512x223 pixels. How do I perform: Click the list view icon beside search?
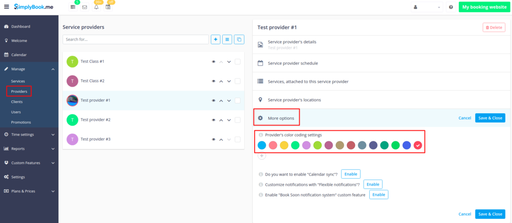coord(227,39)
